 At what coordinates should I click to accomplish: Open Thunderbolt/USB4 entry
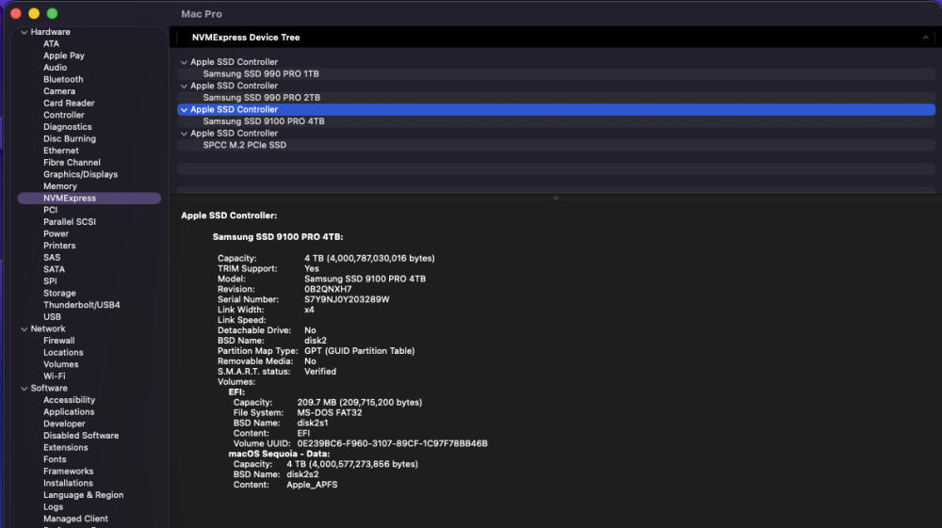[x=82, y=305]
